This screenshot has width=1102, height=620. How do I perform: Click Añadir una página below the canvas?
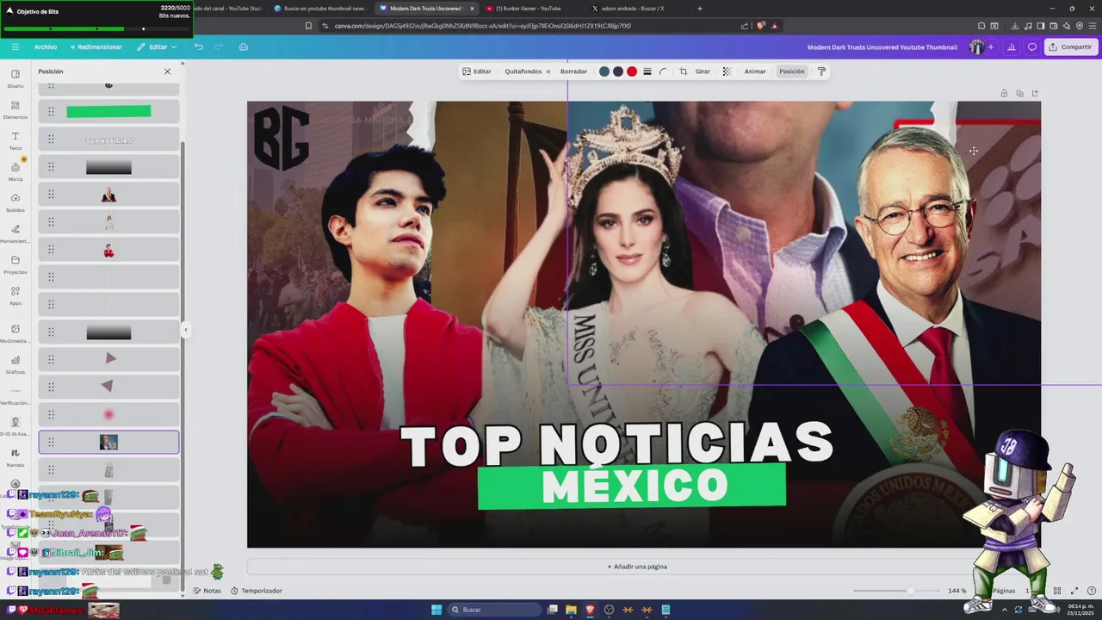tap(637, 567)
